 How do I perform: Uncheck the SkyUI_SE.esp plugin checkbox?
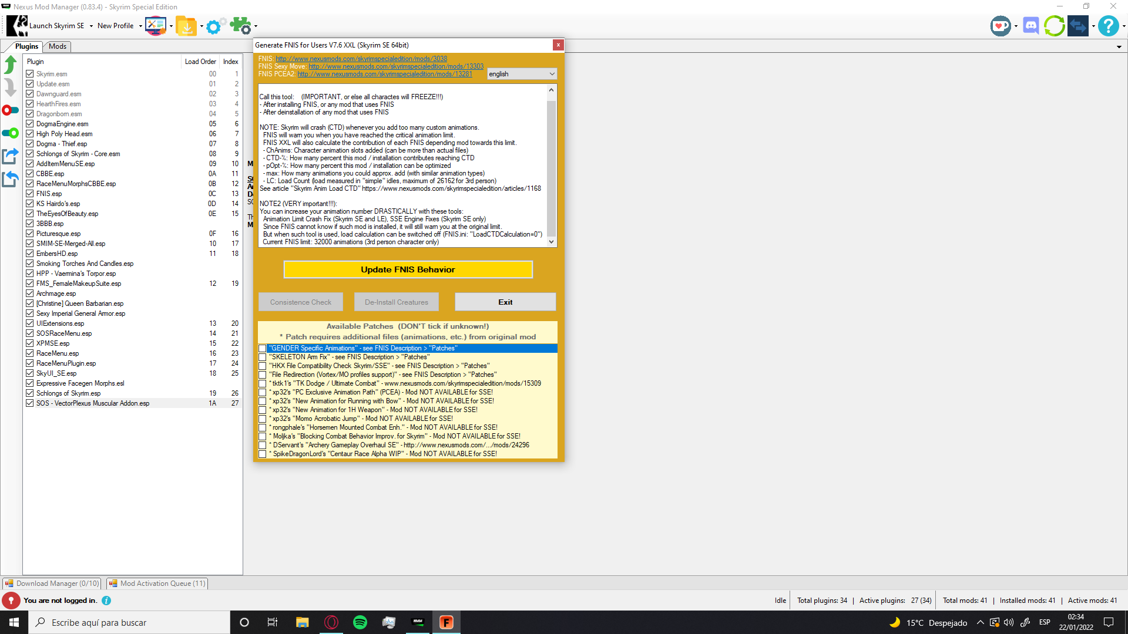(x=29, y=373)
